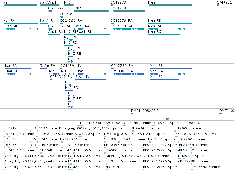Screen dimensions: 234x171
Task: Select the EN10356.5prime EST feature
Action: click(x=105, y=148)
